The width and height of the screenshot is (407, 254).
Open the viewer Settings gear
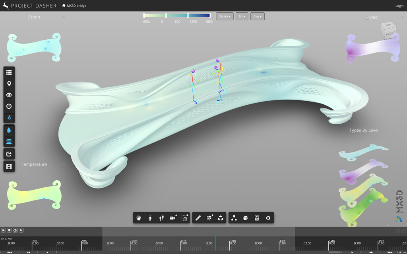pyautogui.click(x=268, y=218)
